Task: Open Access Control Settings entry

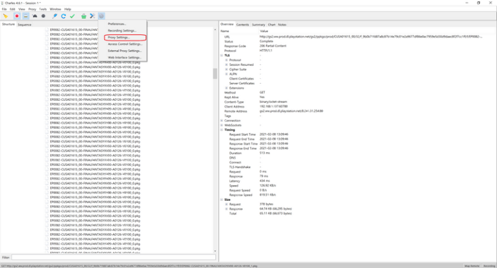Action: tap(125, 44)
